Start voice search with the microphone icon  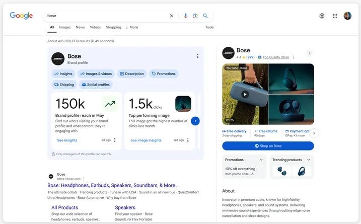click(185, 16)
